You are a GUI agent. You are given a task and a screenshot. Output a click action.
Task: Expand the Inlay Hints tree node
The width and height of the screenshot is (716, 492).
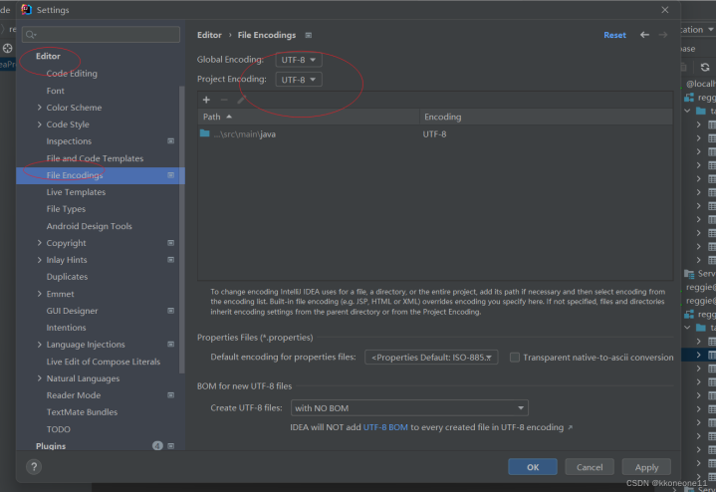point(39,260)
